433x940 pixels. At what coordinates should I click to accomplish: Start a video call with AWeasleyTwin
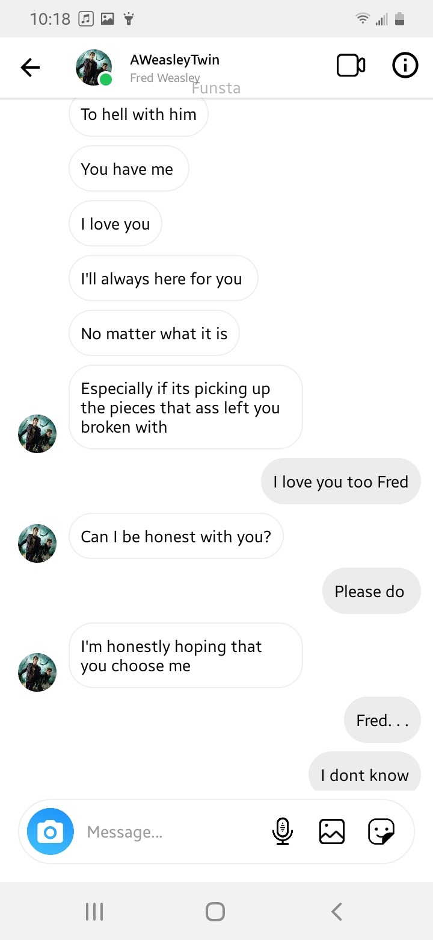[x=351, y=66]
